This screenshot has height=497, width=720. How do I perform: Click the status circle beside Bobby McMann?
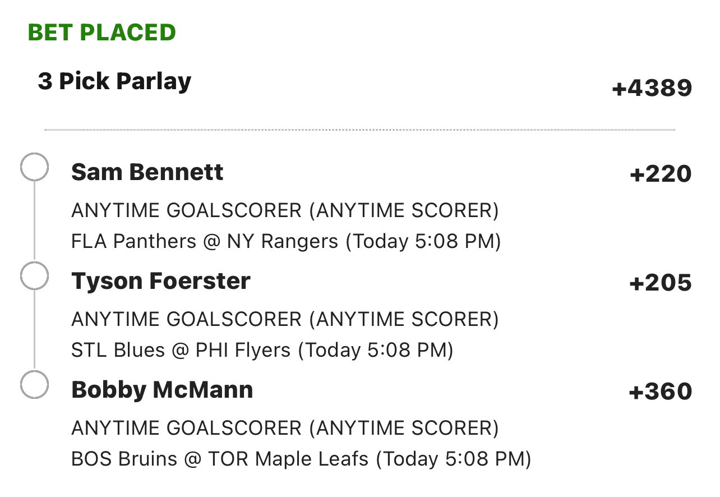click(x=34, y=384)
